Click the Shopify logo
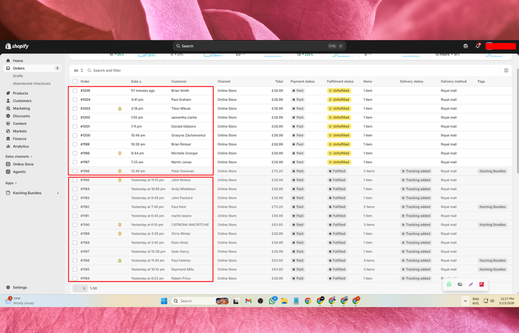 tap(17, 46)
